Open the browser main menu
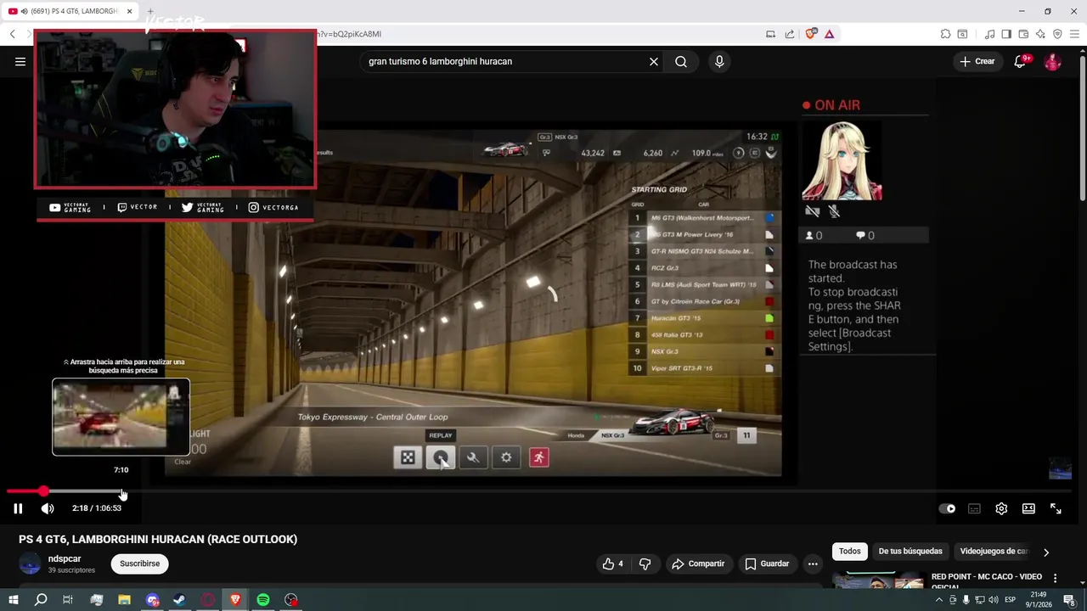Viewport: 1087px width, 611px height. (1074, 34)
